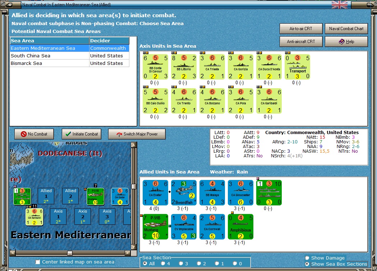Click CA Garibaldi in Axis units list
The height and width of the screenshot is (271, 377).
[x=269, y=101]
